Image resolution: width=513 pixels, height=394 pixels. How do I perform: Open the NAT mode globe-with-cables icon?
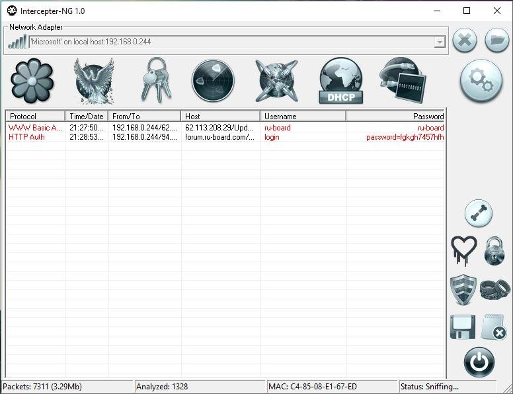[277, 81]
